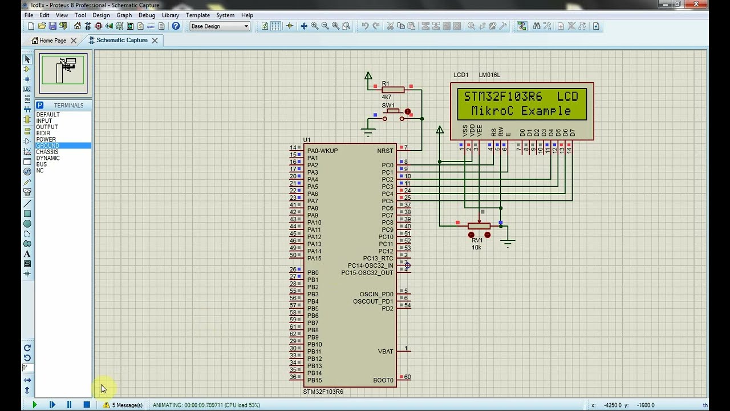Open Help with the blue question icon

point(176,26)
